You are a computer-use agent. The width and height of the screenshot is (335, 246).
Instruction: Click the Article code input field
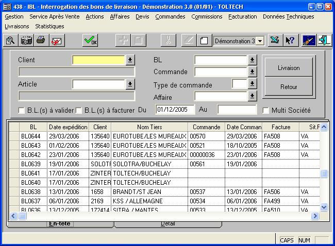pos(99,84)
